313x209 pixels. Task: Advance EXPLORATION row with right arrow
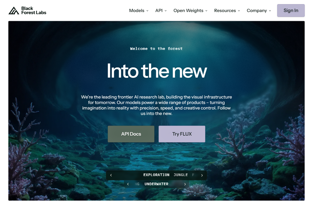pyautogui.click(x=202, y=175)
